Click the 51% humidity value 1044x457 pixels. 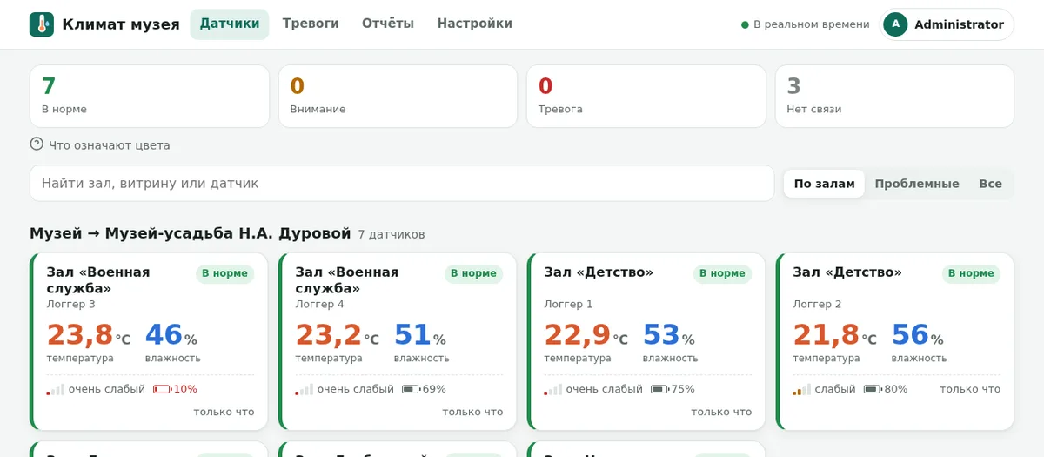419,335
